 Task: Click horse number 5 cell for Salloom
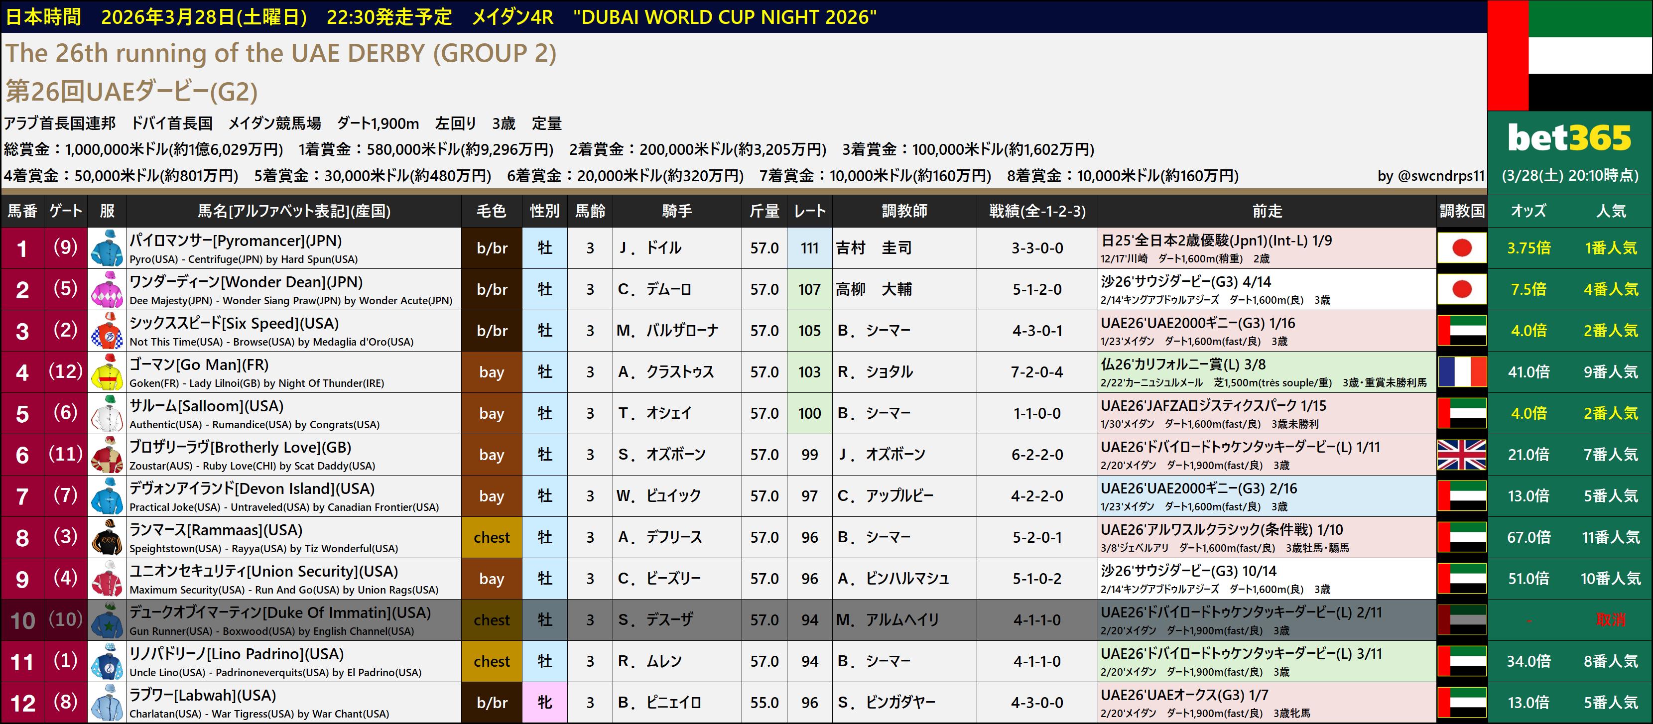[22, 414]
